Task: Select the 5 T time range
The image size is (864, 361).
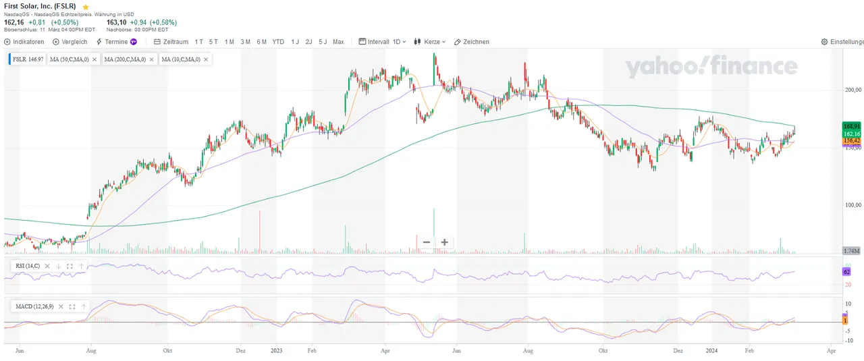Action: click(213, 42)
